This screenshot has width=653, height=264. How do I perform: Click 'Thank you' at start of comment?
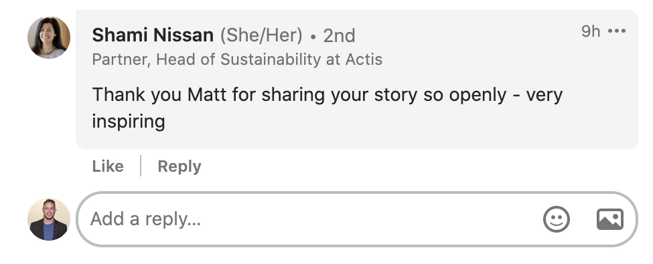(137, 95)
